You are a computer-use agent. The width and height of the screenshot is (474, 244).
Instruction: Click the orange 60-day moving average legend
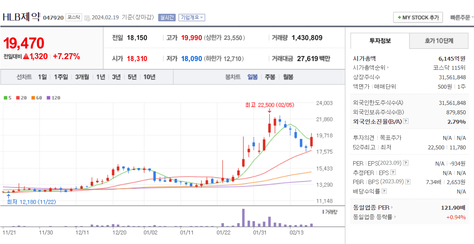tap(37, 98)
